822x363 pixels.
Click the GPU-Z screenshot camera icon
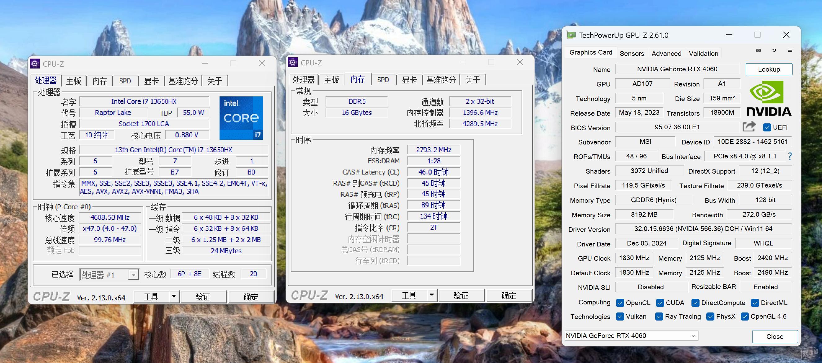point(758,51)
